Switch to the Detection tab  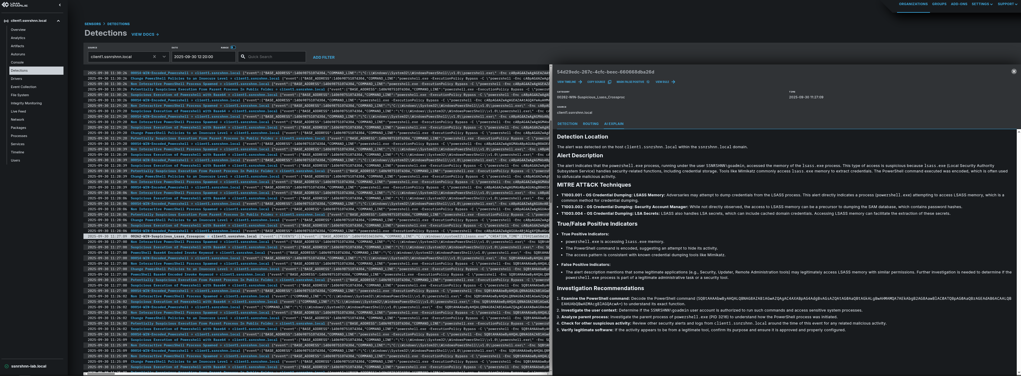[567, 124]
